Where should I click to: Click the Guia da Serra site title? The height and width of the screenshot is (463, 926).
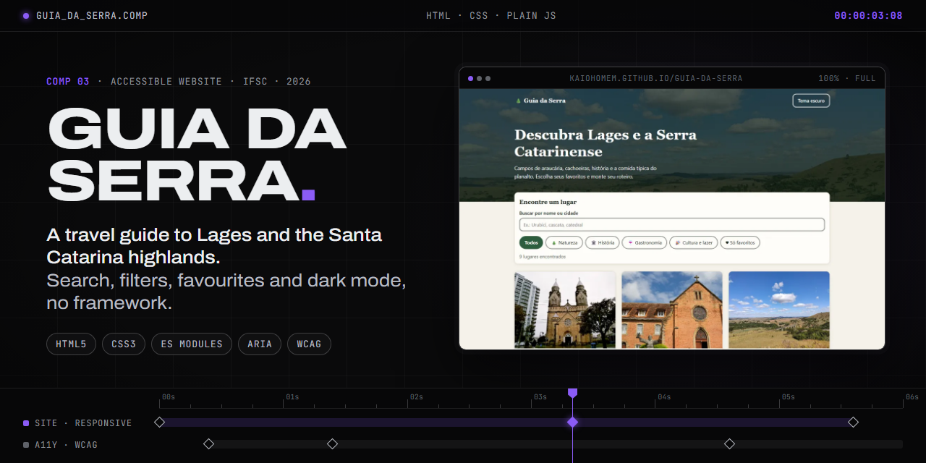[545, 101]
